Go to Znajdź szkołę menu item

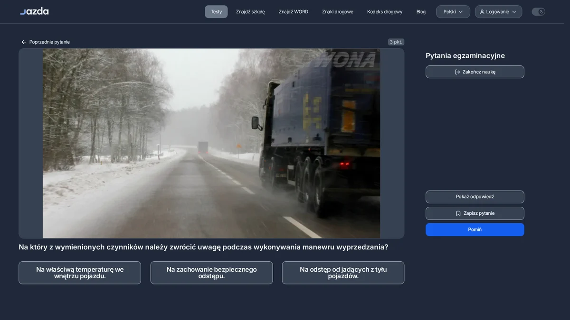[x=250, y=12]
